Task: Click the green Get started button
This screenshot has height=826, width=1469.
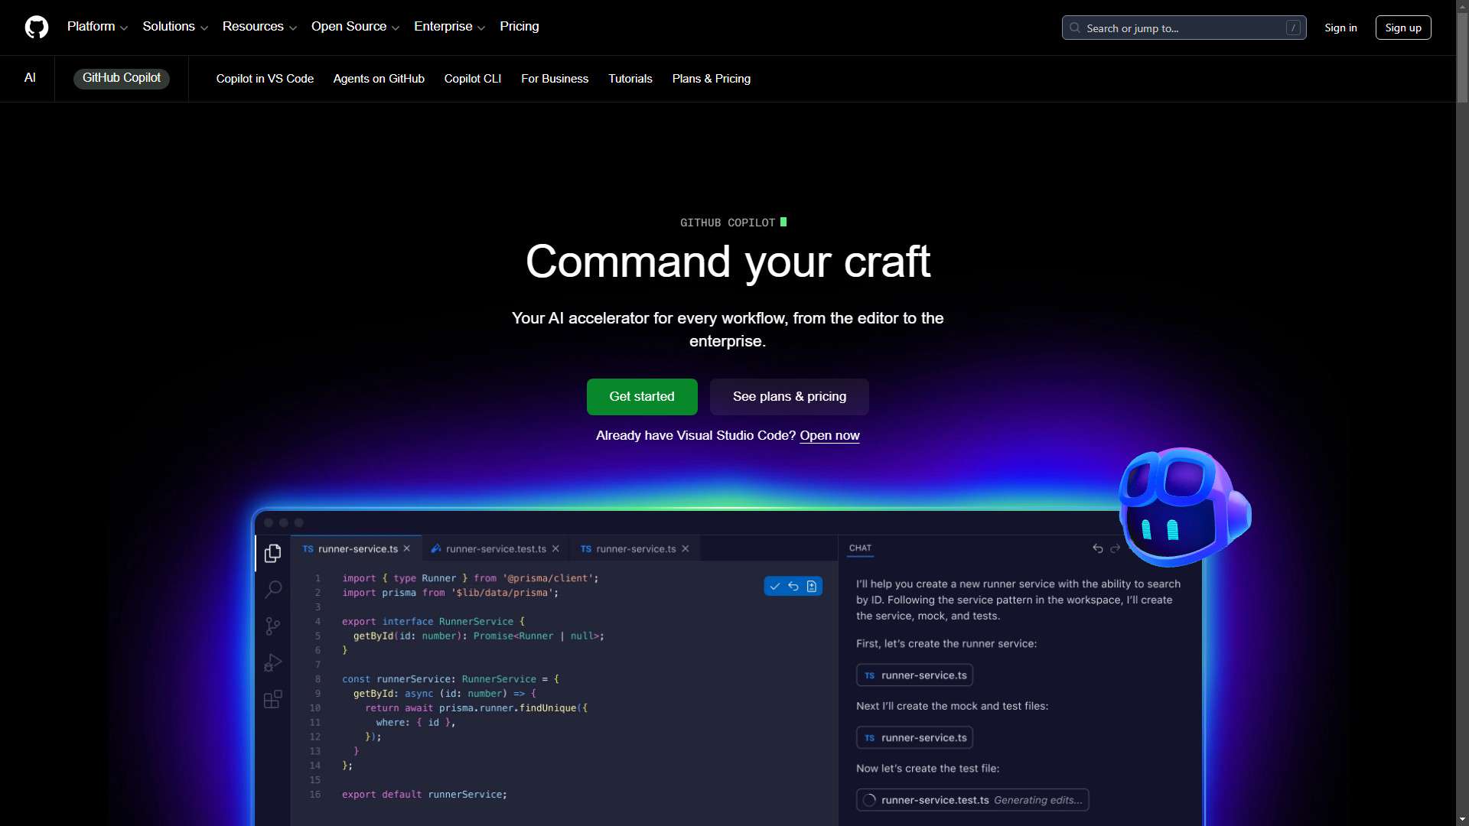Action: click(642, 397)
